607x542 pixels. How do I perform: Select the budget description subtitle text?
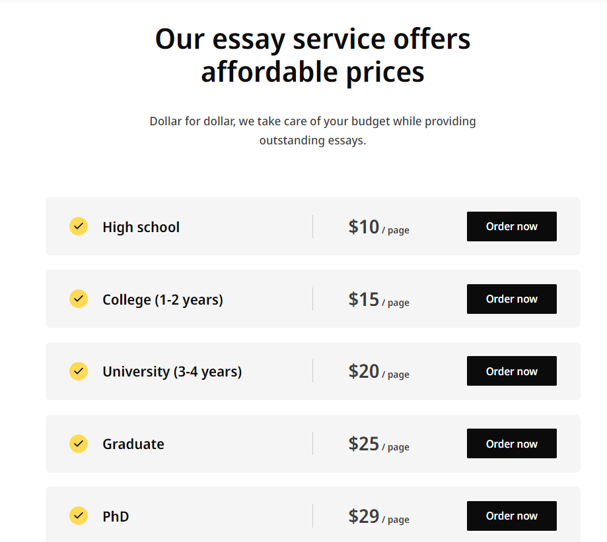pyautogui.click(x=312, y=131)
